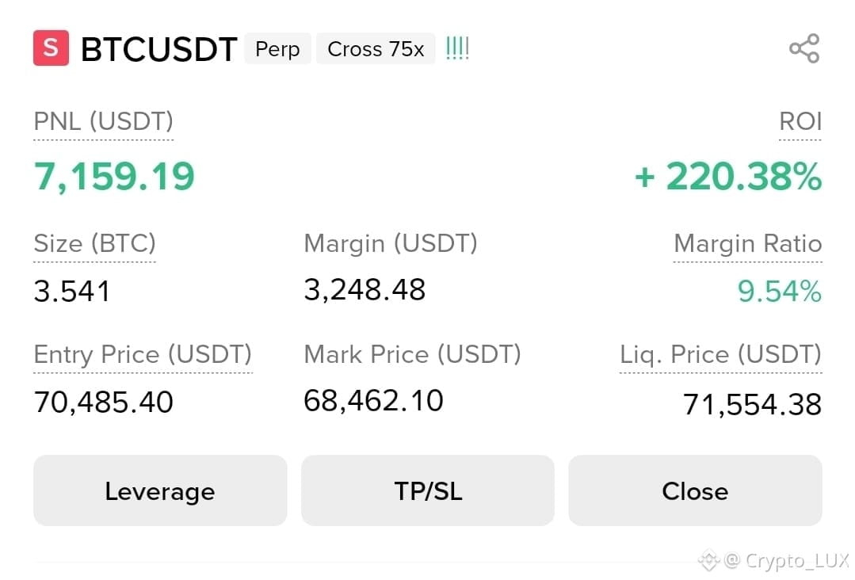Tap the ROI label for explanation
Viewport: 855px width, 580px height.
click(x=800, y=121)
